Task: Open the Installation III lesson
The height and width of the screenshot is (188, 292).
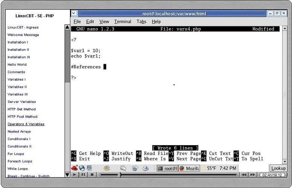Action: point(18,57)
